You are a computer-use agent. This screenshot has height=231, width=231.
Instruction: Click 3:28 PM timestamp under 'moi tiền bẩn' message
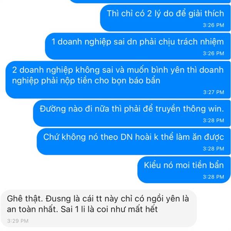click(214, 177)
